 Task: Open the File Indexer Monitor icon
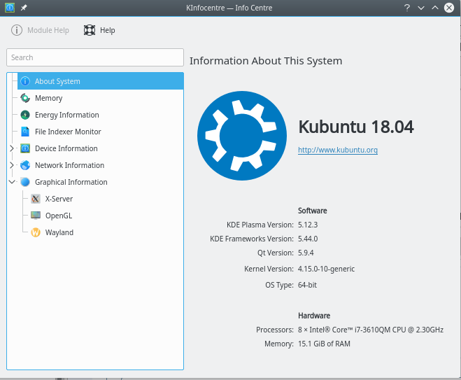[25, 132]
